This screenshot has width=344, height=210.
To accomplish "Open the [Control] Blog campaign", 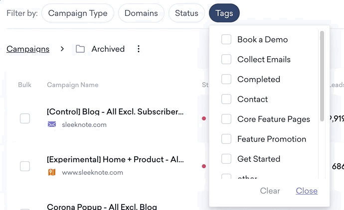I will [115, 111].
